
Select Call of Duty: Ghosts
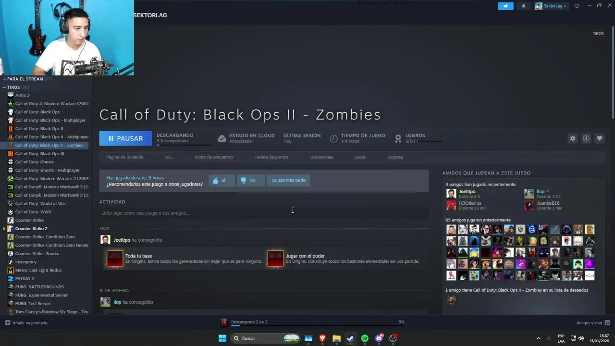(34, 162)
